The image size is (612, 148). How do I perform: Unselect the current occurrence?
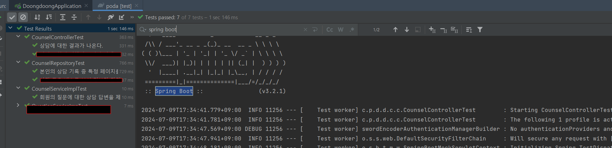click(443, 30)
